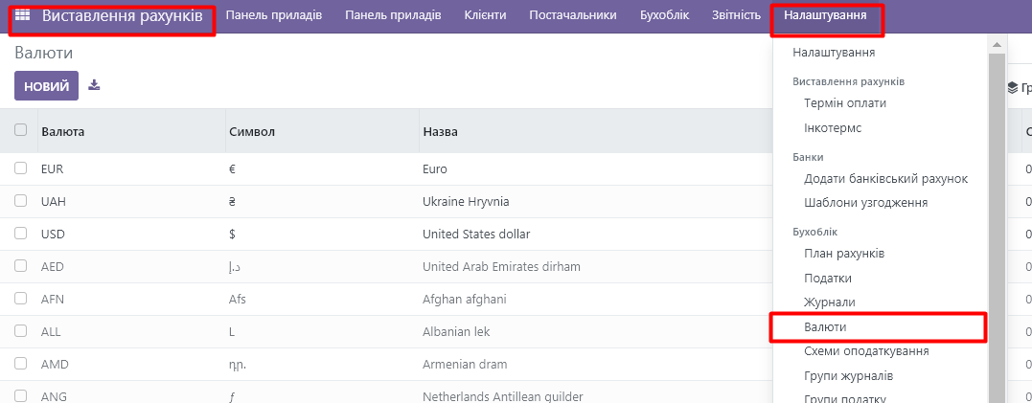The image size is (1032, 403).
Task: Tick the checkbox for the EUR row
Action: 20,168
